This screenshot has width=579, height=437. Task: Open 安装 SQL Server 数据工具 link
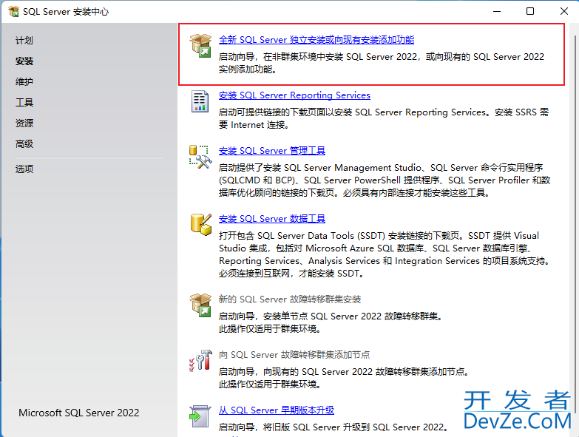pyautogui.click(x=272, y=219)
